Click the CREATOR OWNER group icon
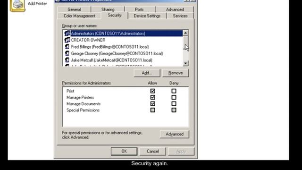 67,40
